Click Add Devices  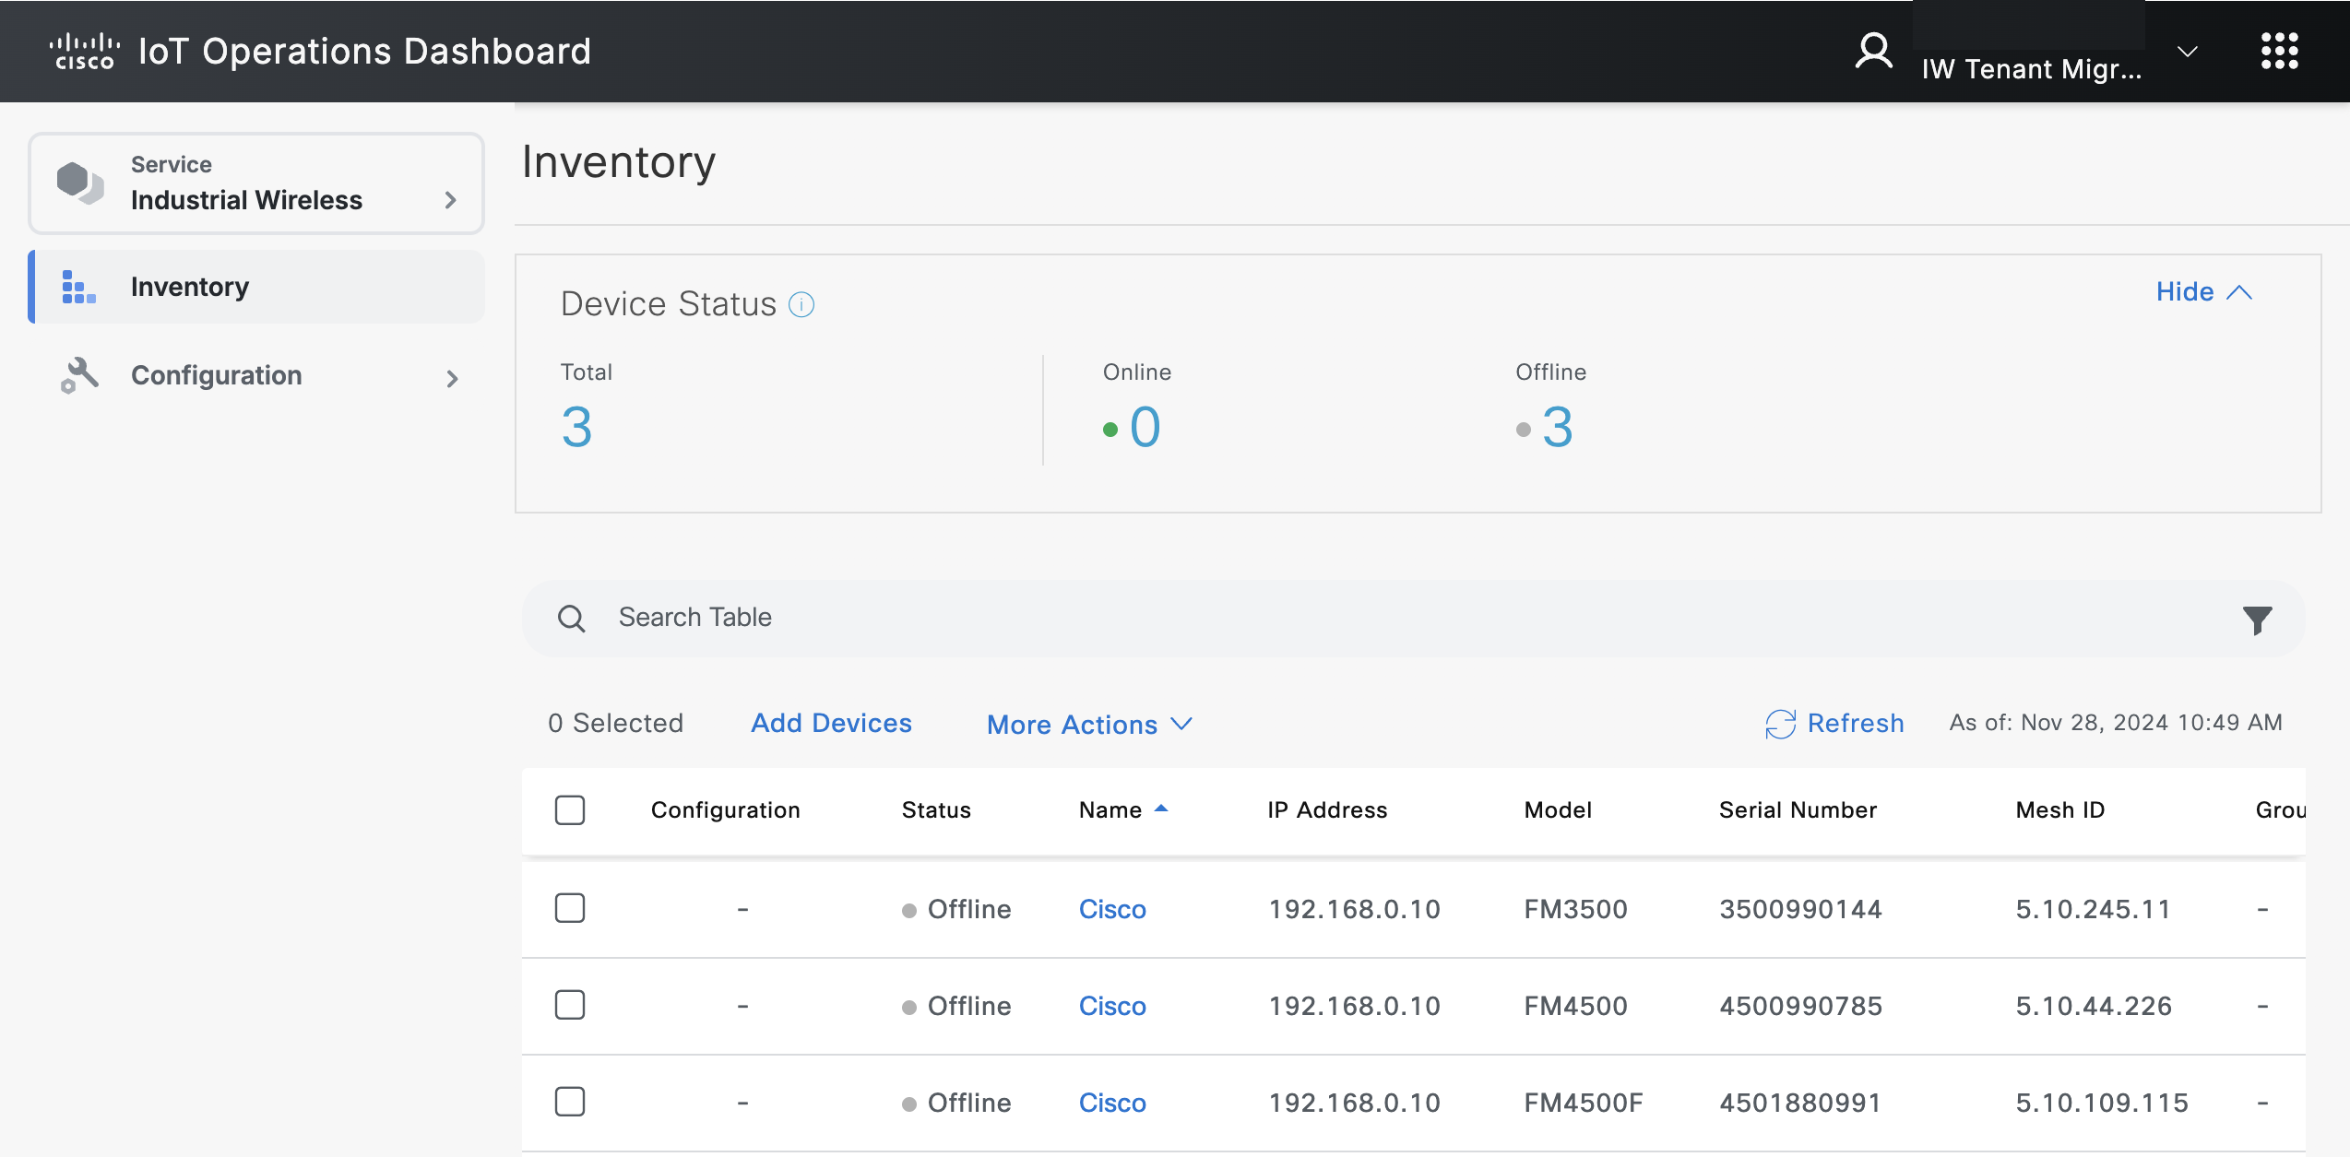point(831,724)
